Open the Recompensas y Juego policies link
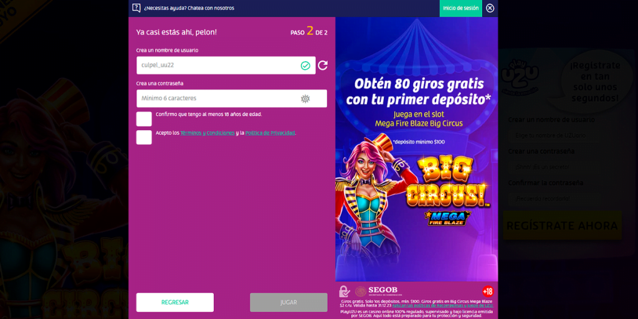This screenshot has height=319, width=638. point(442,305)
